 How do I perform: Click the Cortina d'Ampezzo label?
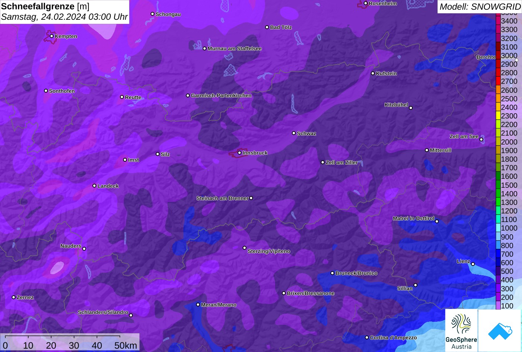[x=393, y=337]
